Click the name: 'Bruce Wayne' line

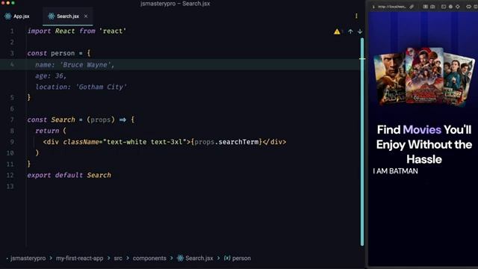pyautogui.click(x=75, y=65)
